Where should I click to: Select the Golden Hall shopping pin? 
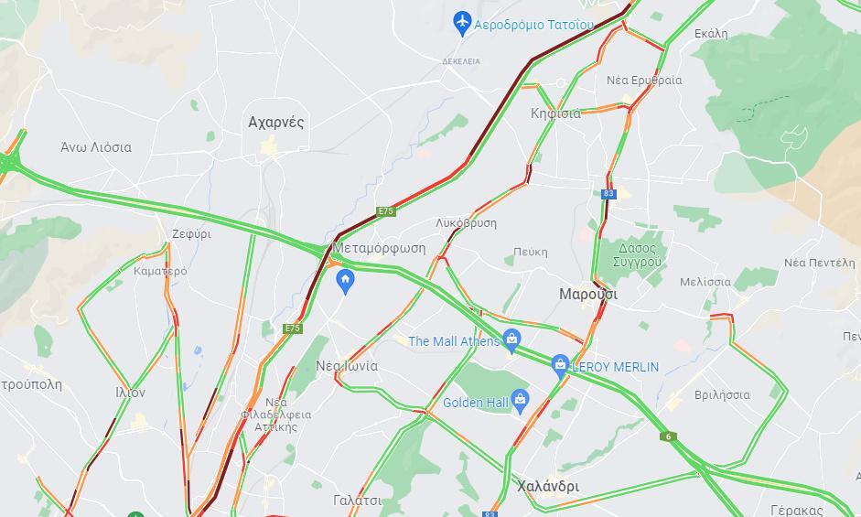point(520,401)
